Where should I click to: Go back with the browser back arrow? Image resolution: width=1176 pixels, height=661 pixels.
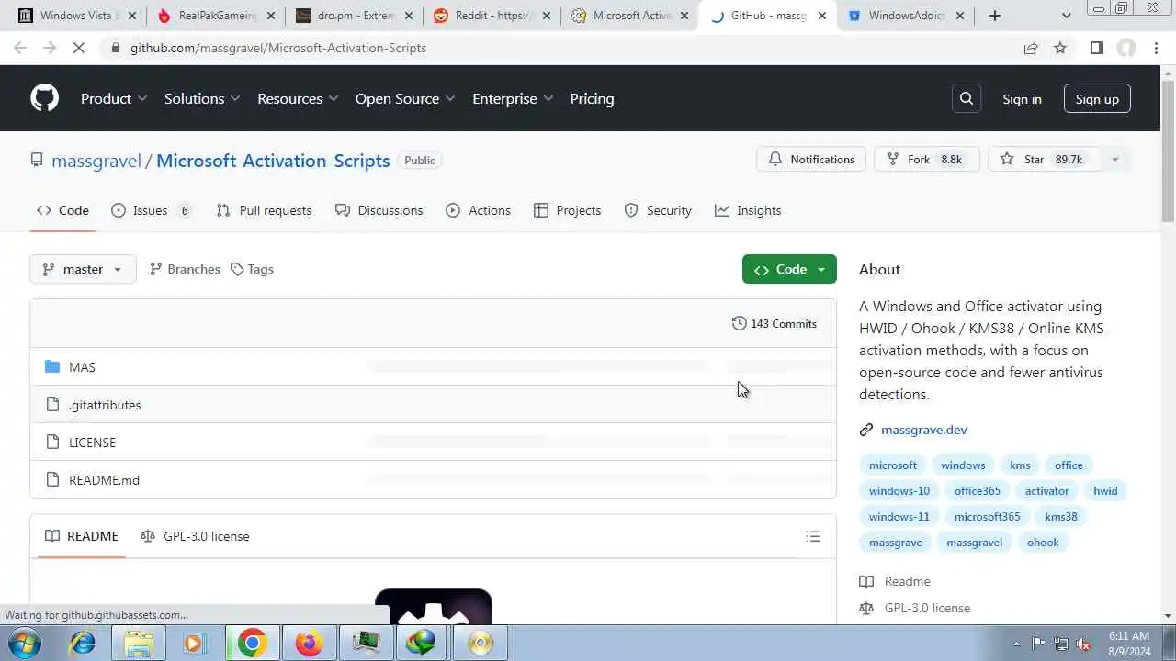coord(20,48)
